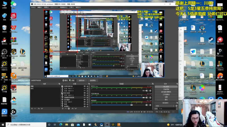
Task: Open transition properties gear in 转场特效 panel
Action: [x=176, y=106]
